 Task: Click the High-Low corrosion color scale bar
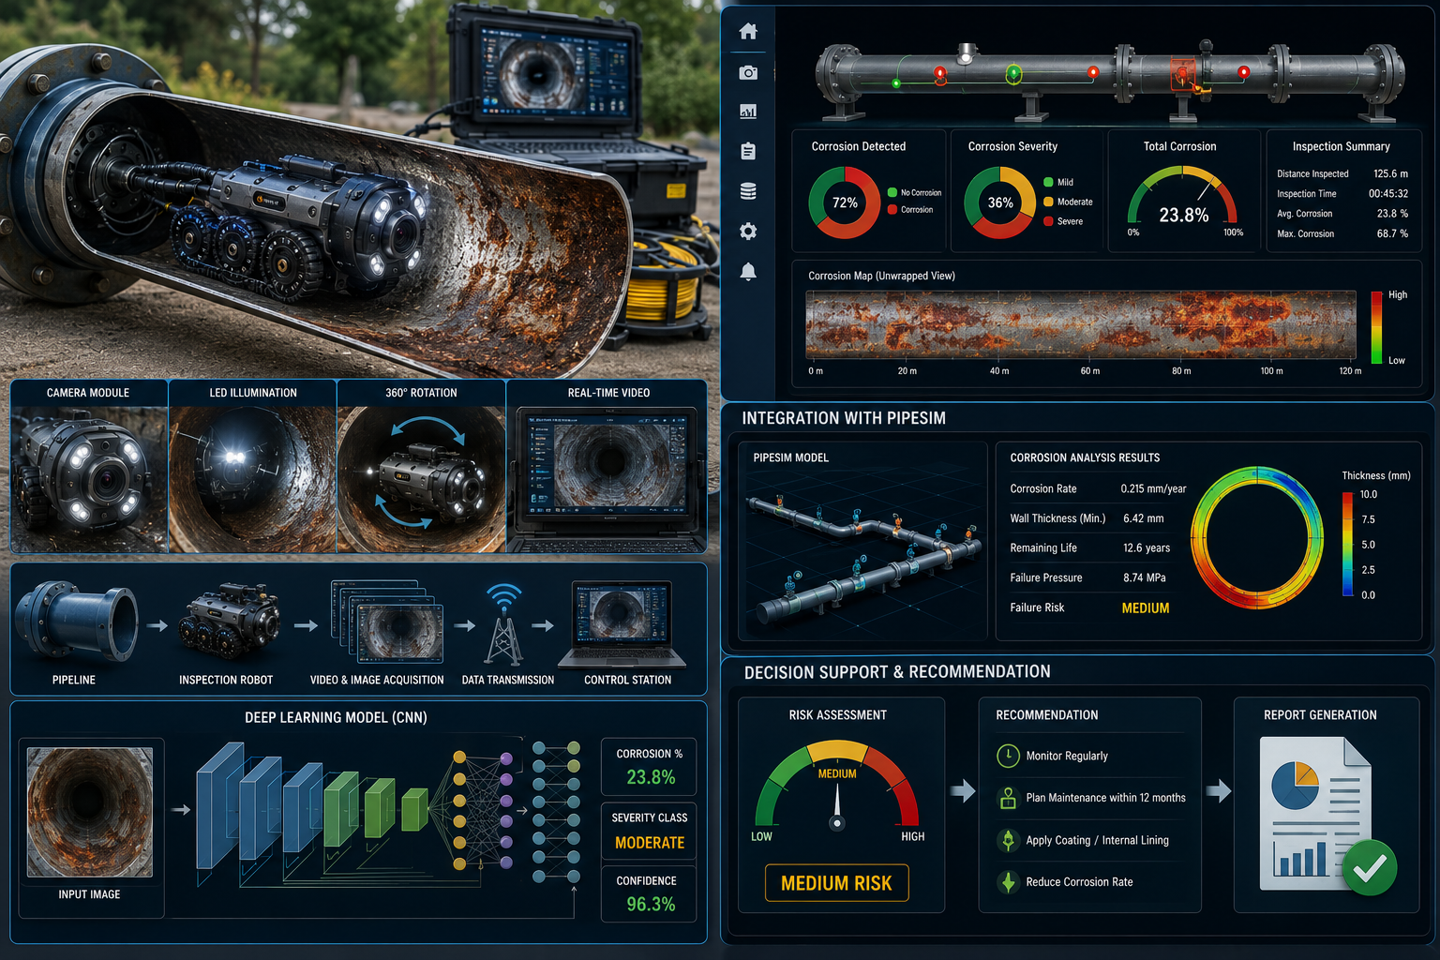click(1377, 327)
